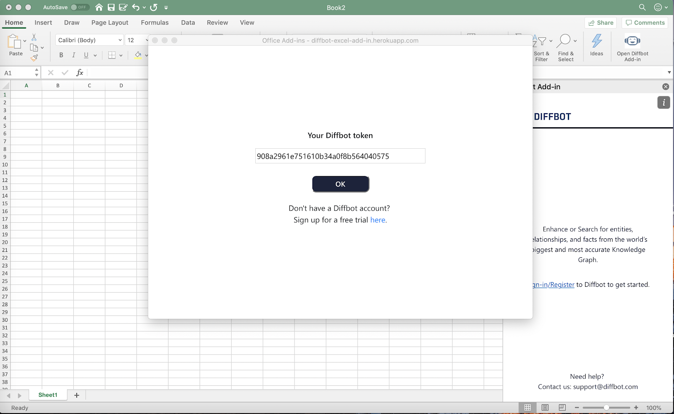
Task: Click the Paste clipboard icon
Action: 14,42
